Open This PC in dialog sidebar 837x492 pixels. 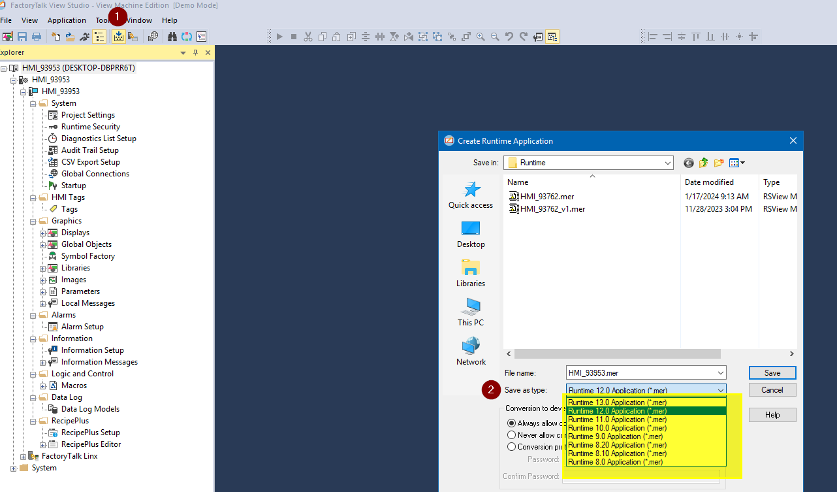471,313
